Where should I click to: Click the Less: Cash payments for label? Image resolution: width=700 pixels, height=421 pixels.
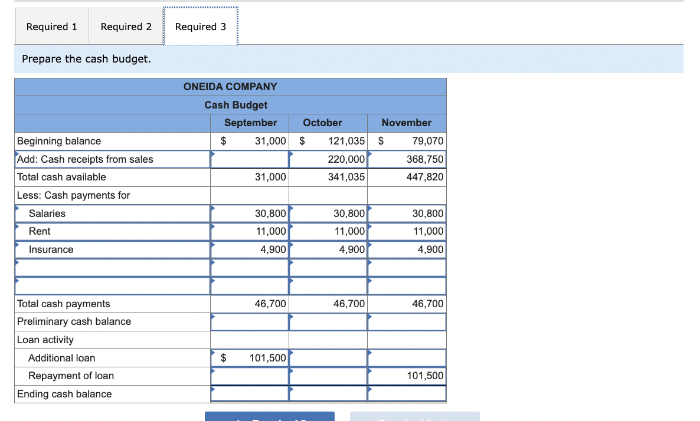coord(73,195)
